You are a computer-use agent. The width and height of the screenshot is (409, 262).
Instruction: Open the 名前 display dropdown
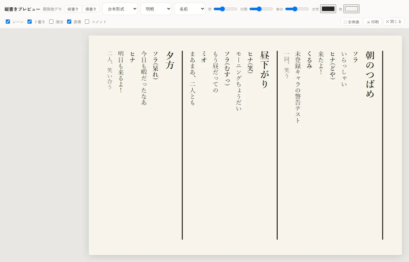pos(190,9)
